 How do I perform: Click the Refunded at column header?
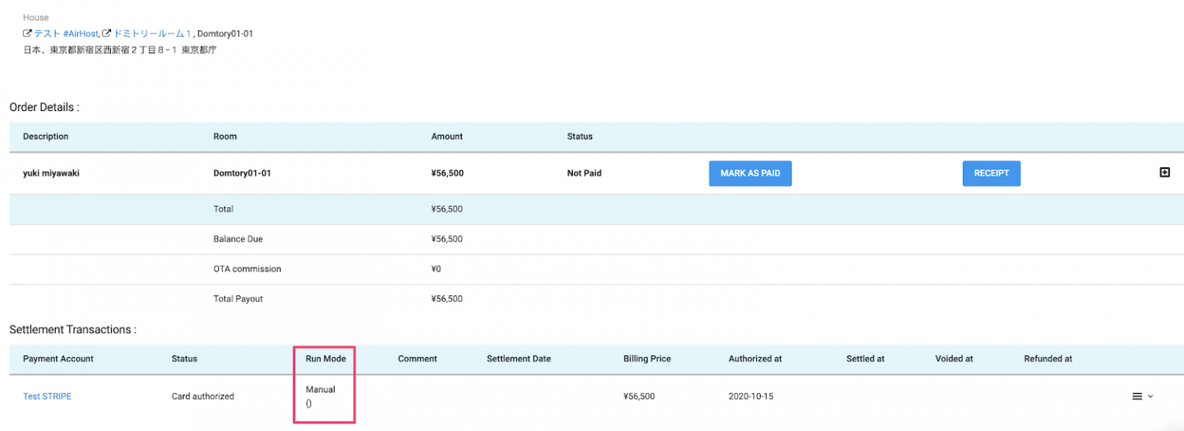pyautogui.click(x=1048, y=359)
